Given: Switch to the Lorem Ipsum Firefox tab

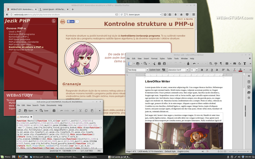Looking at the screenshot, I should (54, 9).
